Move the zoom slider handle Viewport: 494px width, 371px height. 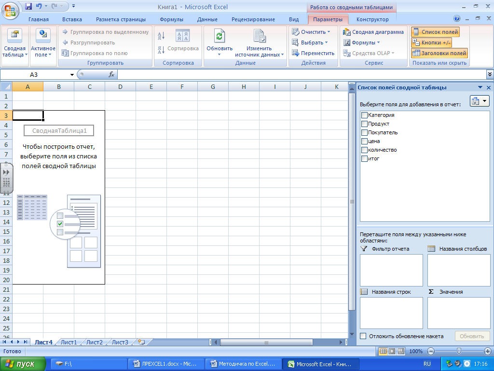[459, 351]
